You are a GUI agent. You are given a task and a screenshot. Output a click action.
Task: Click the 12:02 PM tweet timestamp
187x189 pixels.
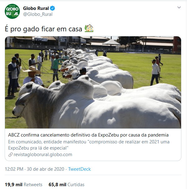(14, 169)
